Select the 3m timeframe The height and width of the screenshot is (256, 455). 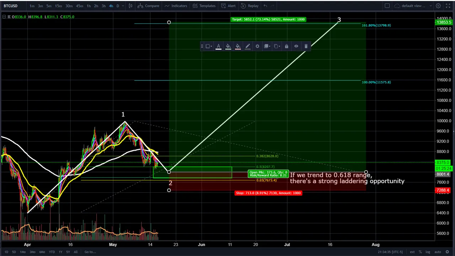tap(41, 6)
